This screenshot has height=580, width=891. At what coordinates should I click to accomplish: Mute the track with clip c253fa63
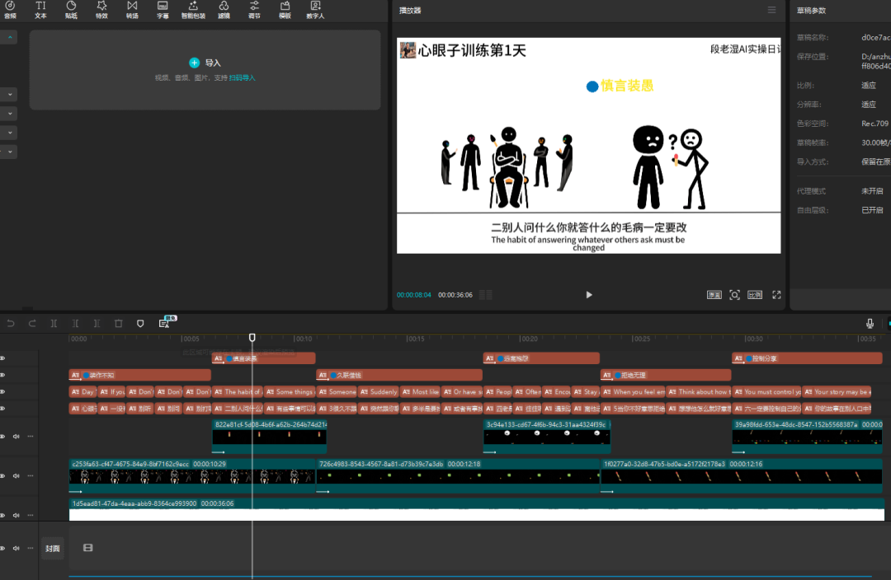pos(16,476)
